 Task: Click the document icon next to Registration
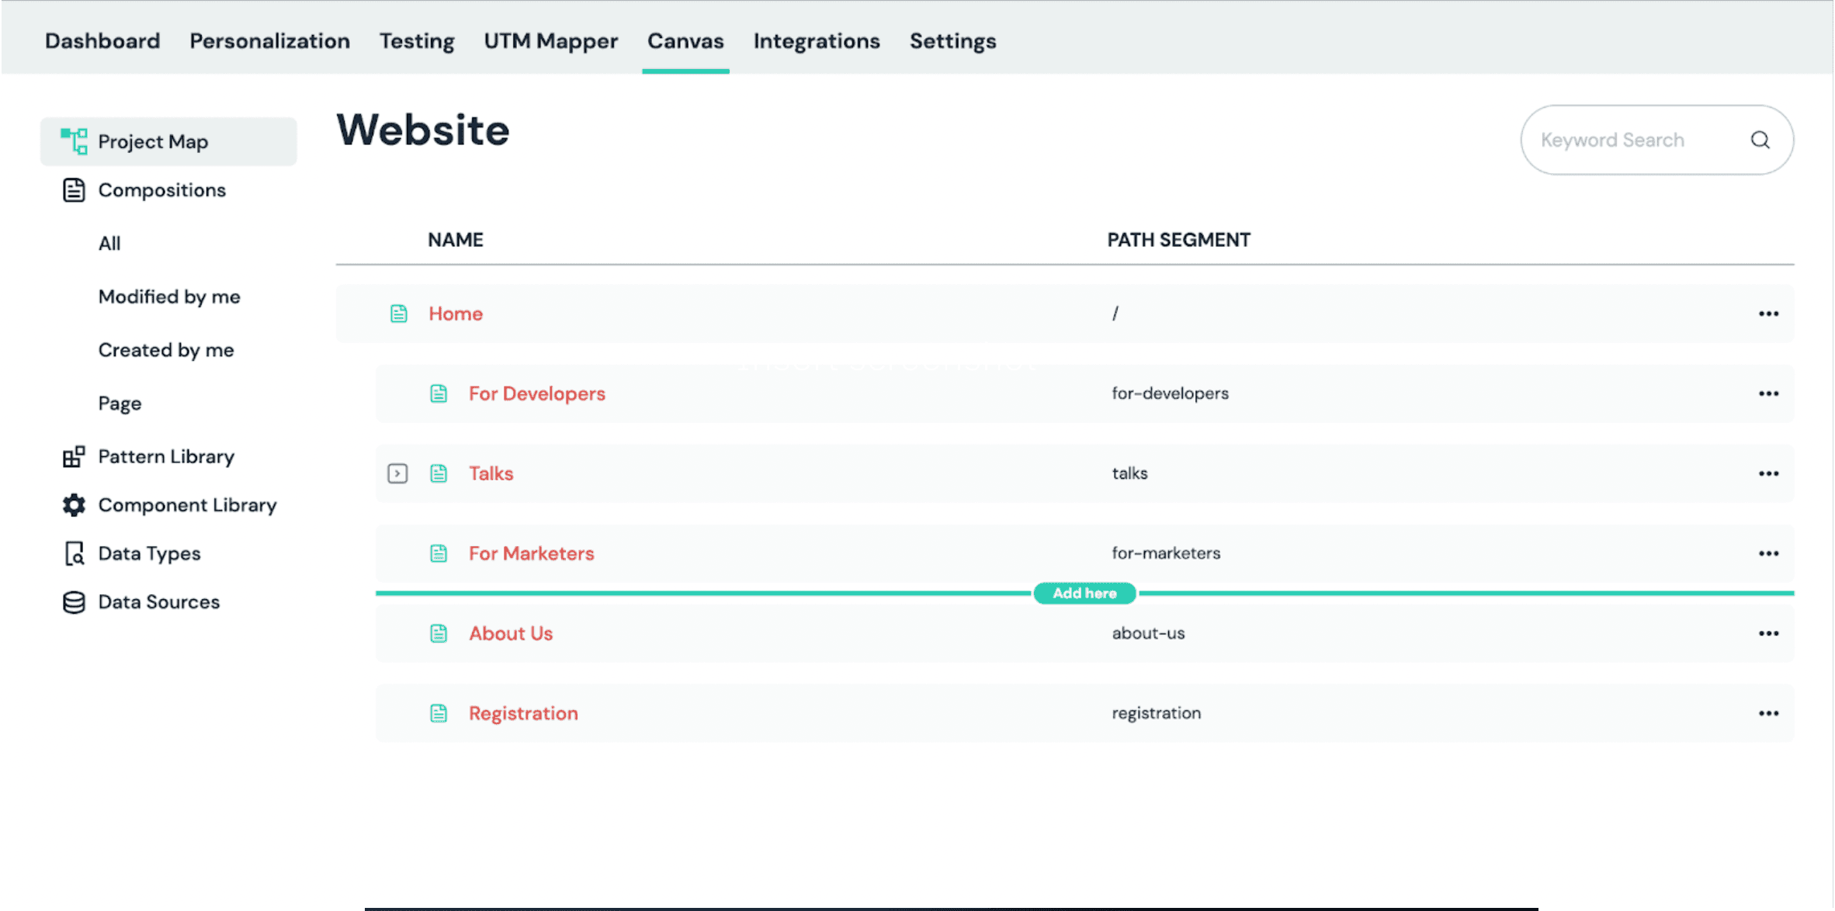point(439,712)
